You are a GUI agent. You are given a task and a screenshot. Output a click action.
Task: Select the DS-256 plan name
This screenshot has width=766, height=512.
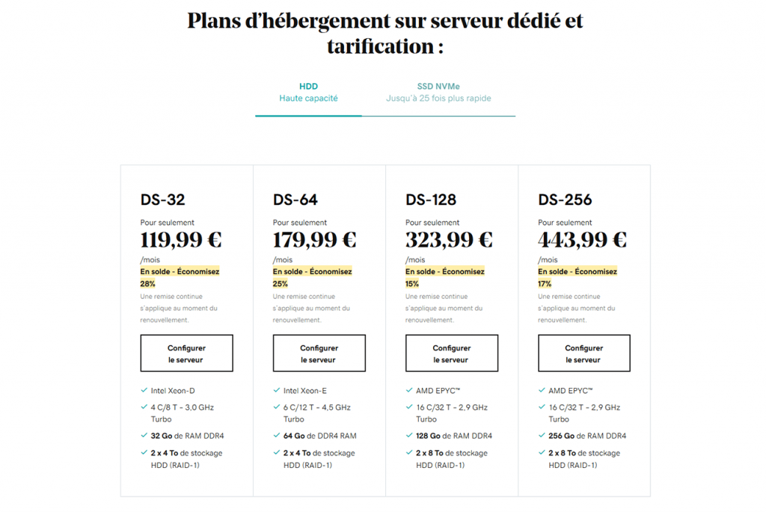564,200
